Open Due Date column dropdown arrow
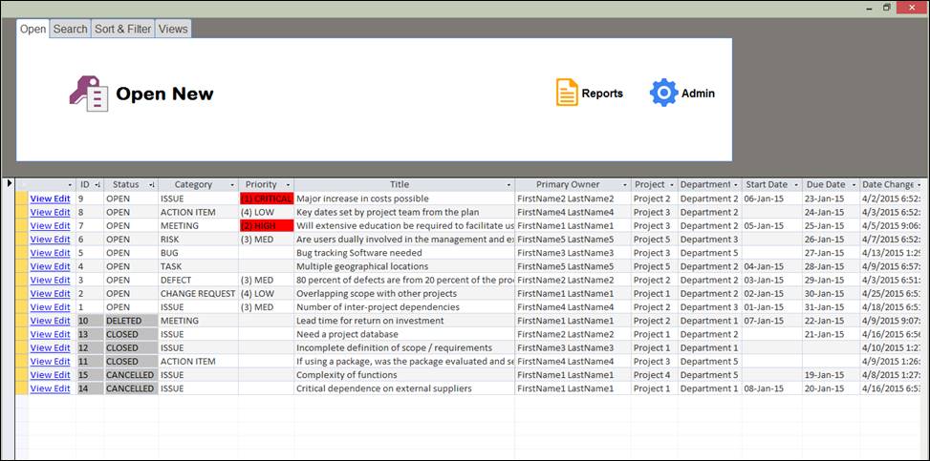Screen dimensions: 930x461 (x=854, y=185)
